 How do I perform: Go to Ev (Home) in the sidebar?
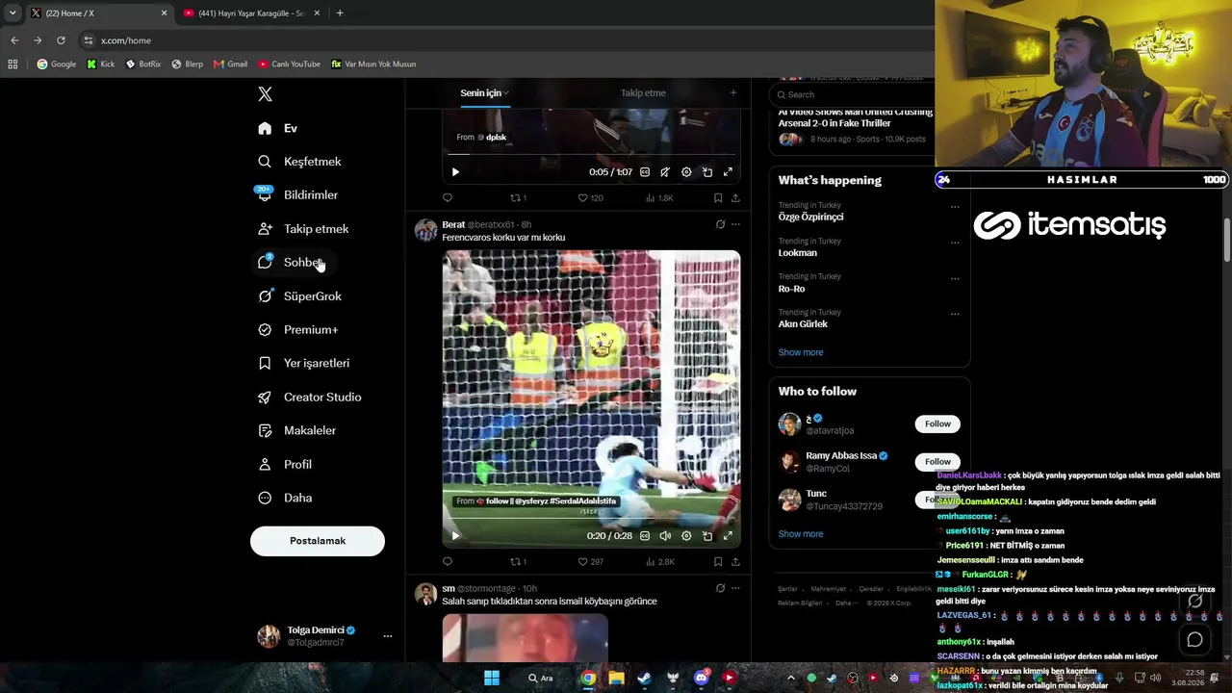[277, 128]
